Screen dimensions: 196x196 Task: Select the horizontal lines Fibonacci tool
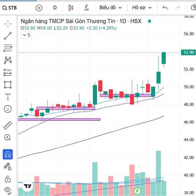(8, 48)
